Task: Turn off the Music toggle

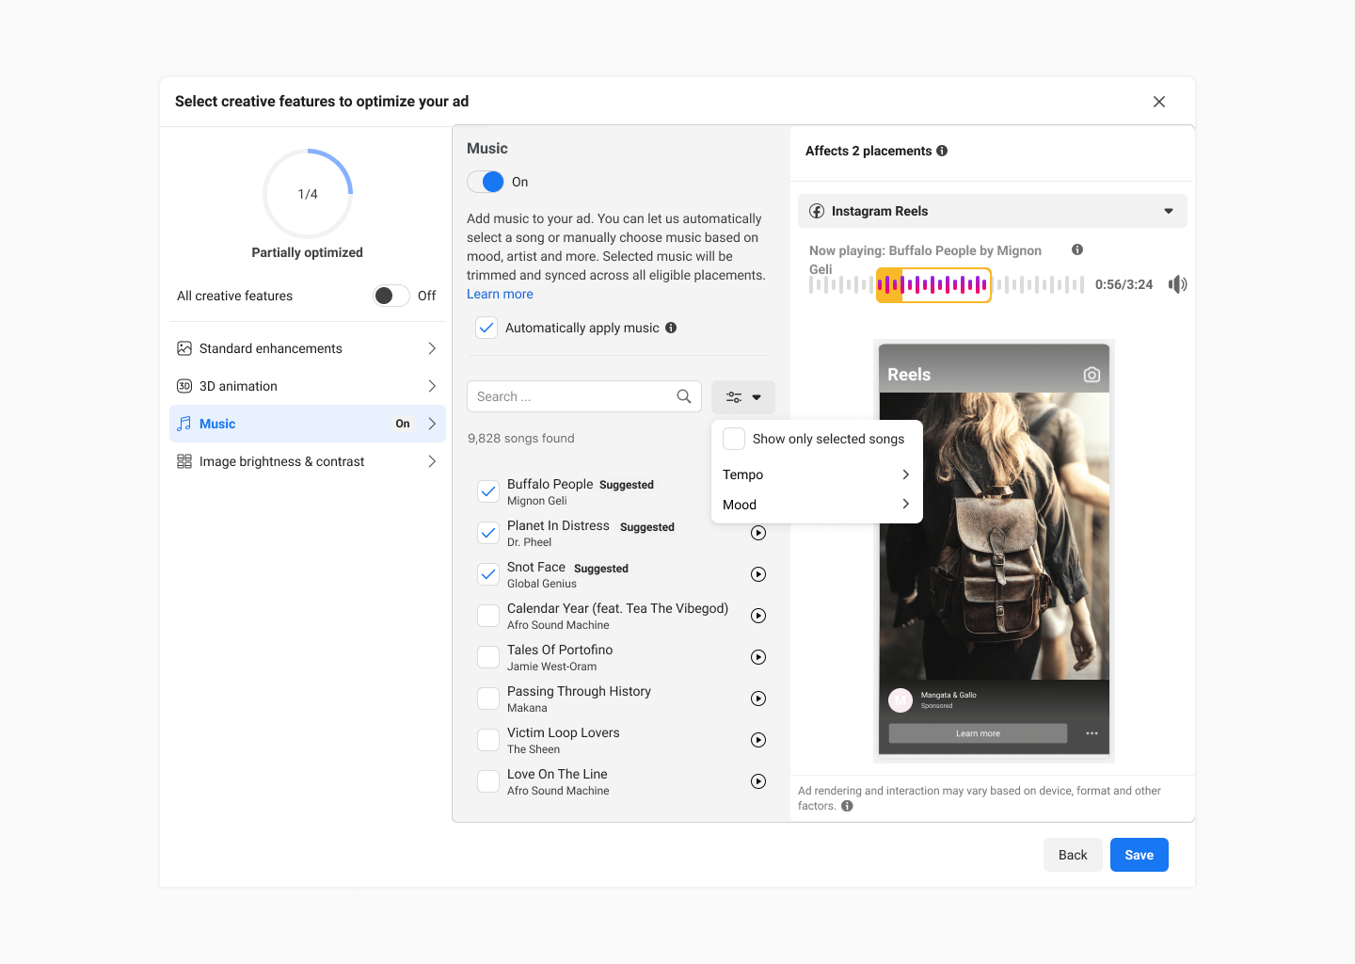Action: tap(486, 182)
